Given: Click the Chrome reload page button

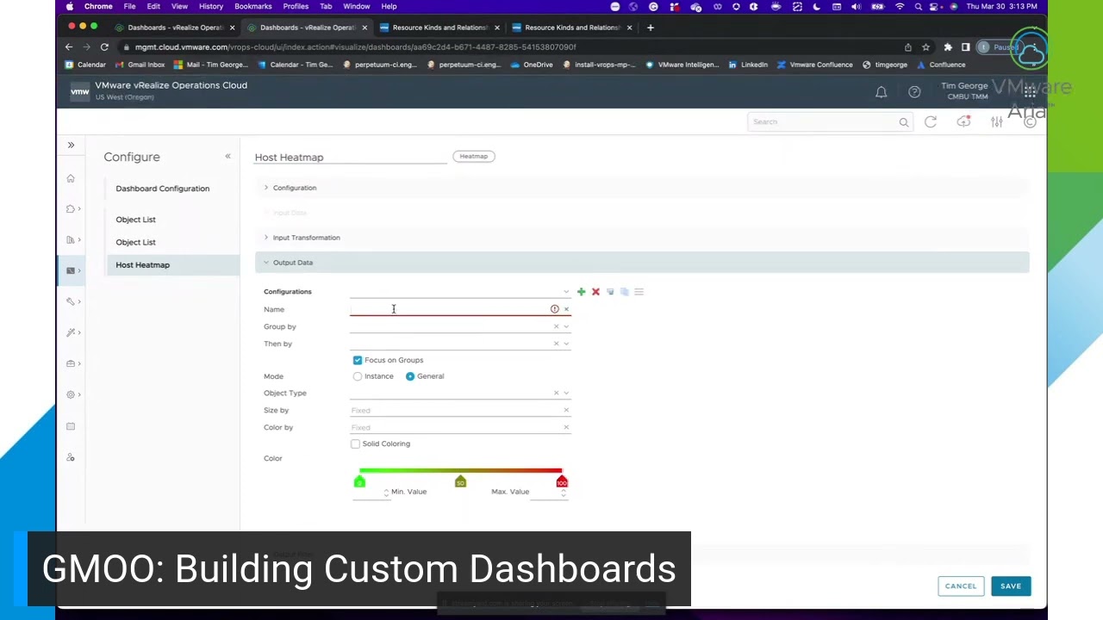Looking at the screenshot, I should click(104, 47).
